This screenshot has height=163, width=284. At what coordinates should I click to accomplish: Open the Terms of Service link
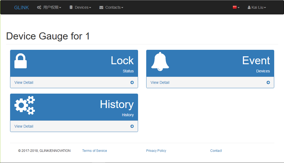pyautogui.click(x=94, y=151)
